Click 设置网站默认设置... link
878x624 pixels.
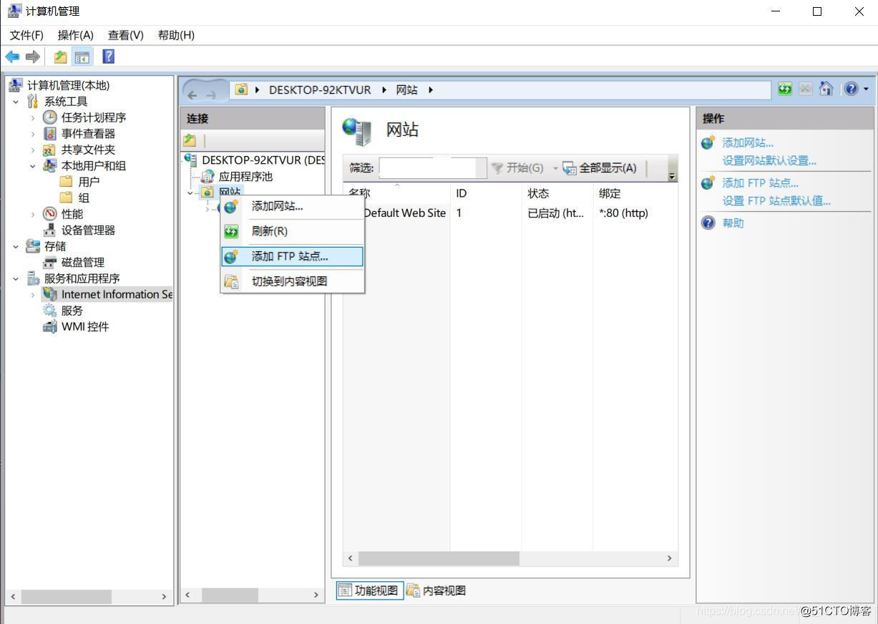769,161
